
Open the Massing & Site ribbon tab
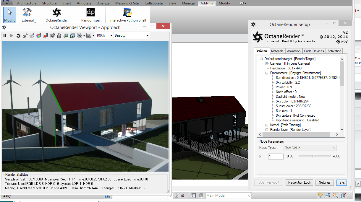[127, 3]
